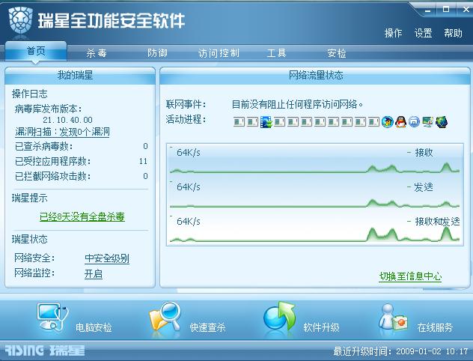The image size is (473, 361).
Task: Close the Rising security window
Action: [466, 10]
